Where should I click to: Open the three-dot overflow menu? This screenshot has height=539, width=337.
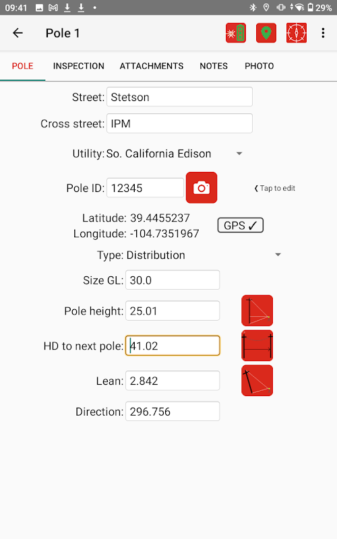tap(323, 33)
